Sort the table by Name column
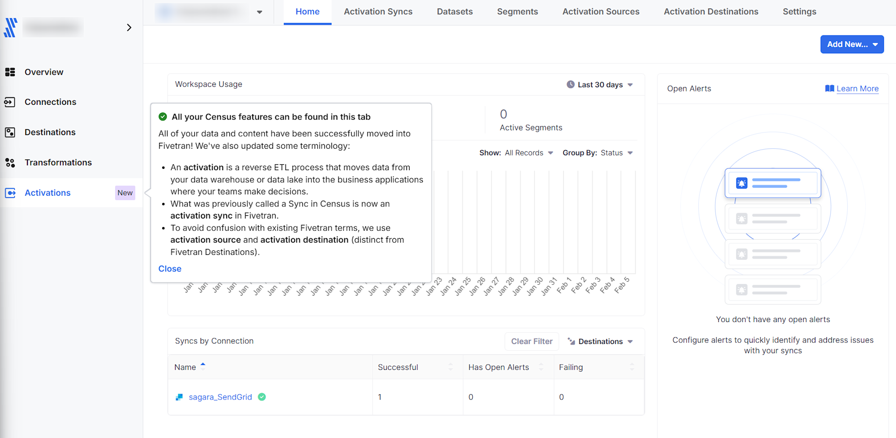Screen dimensions: 896x438 [x=185, y=367]
